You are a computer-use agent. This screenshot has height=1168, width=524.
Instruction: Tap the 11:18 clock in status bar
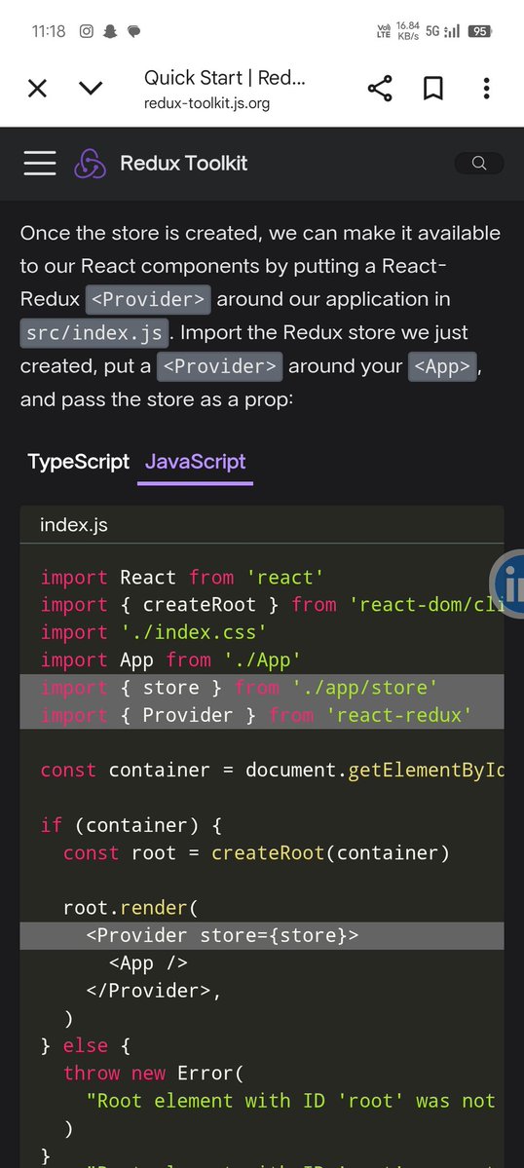tap(49, 31)
